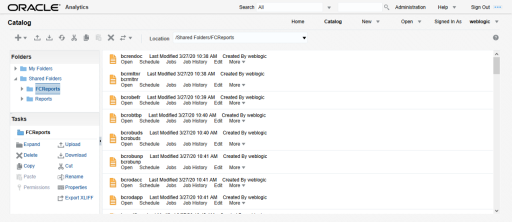Viewport: 512px width, 222px height.
Task: Click the bcrobunp report icon
Action: pos(113,162)
